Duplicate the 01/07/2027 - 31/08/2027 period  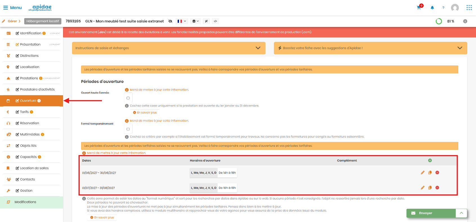(x=430, y=188)
